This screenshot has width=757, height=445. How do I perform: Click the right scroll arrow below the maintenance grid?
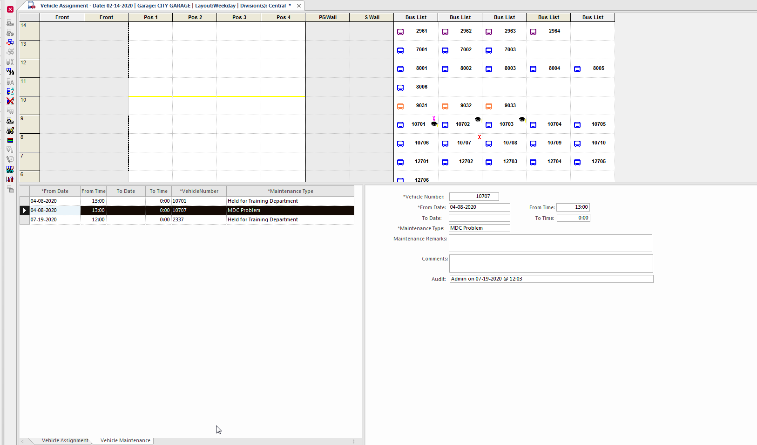pos(354,441)
